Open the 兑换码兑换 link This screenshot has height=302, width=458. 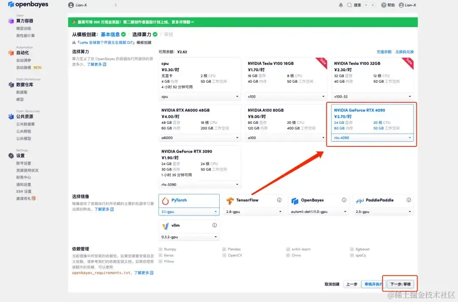[x=405, y=52]
